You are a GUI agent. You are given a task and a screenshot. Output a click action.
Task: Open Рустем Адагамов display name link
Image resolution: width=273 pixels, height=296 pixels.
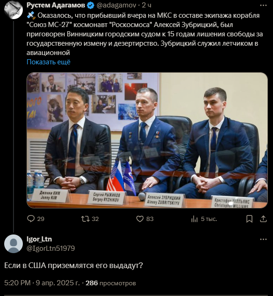point(56,5)
